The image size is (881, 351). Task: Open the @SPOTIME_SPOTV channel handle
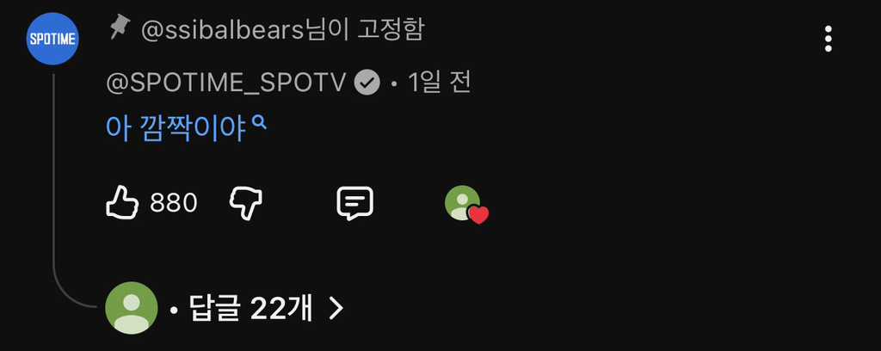[x=226, y=83]
